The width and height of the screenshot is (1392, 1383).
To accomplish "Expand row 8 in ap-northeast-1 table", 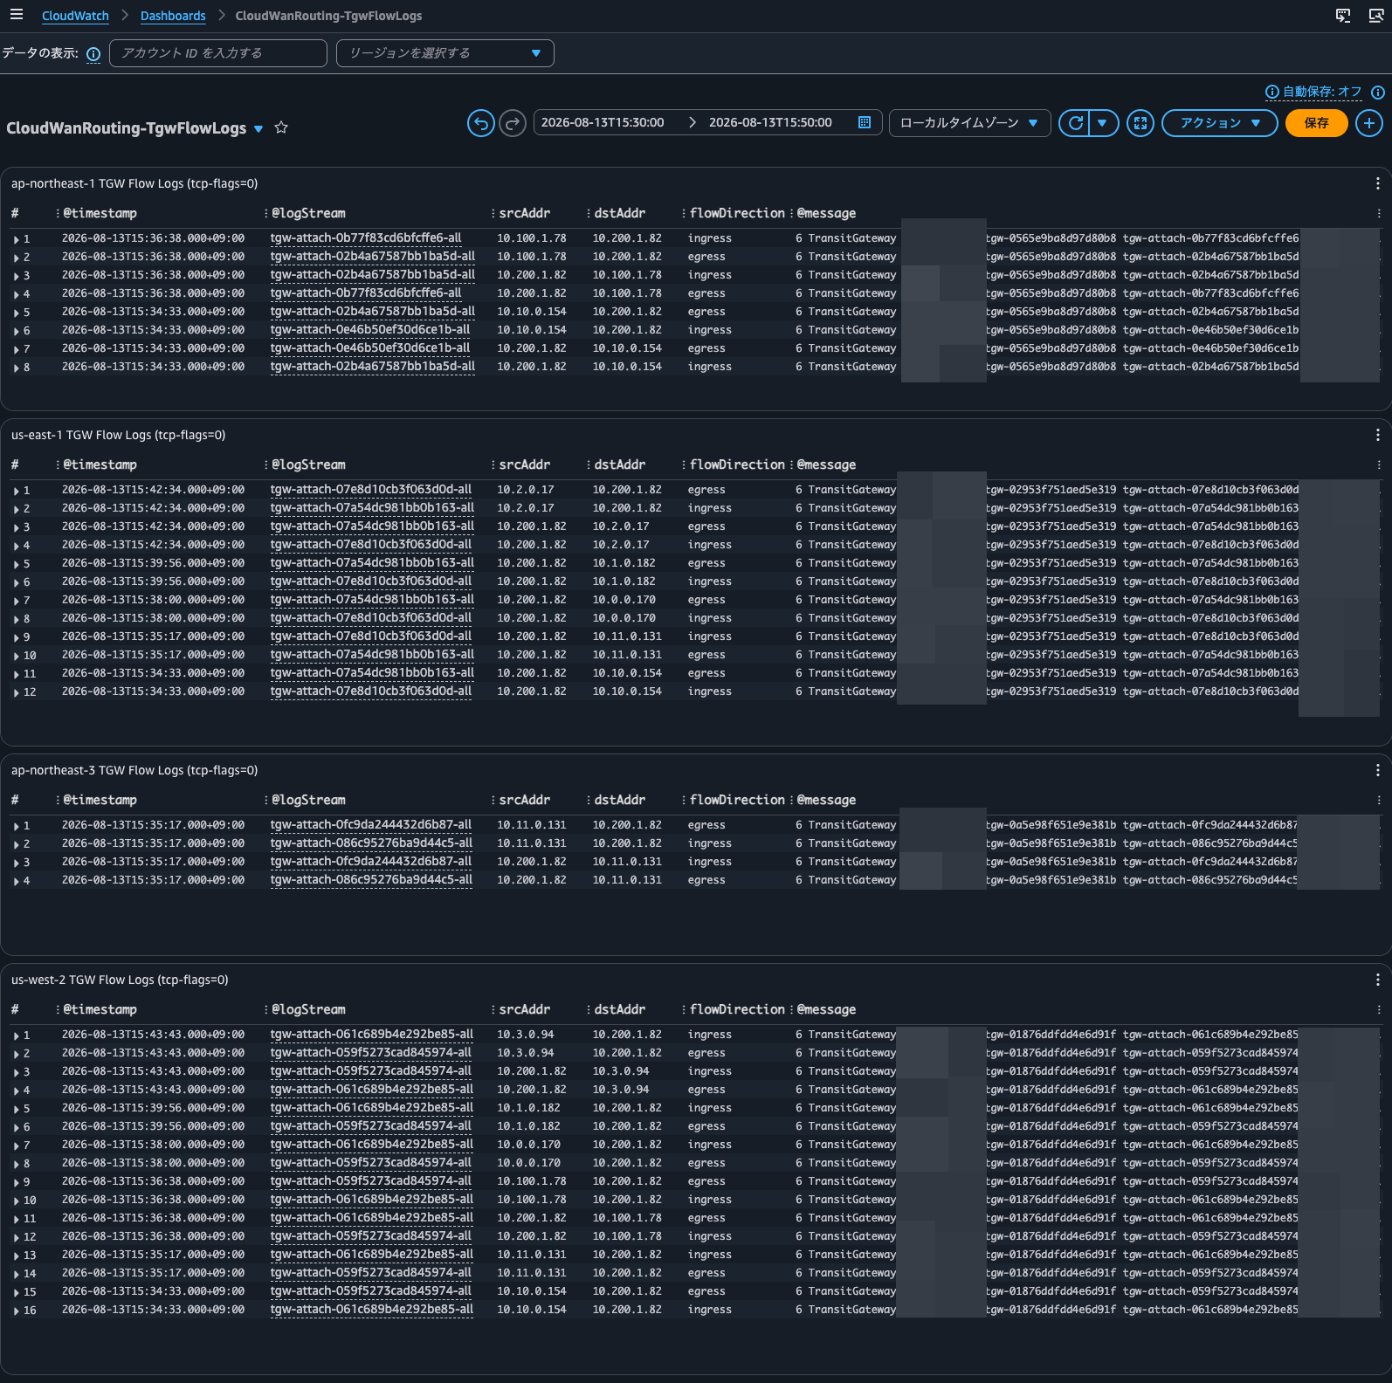I will point(16,368).
